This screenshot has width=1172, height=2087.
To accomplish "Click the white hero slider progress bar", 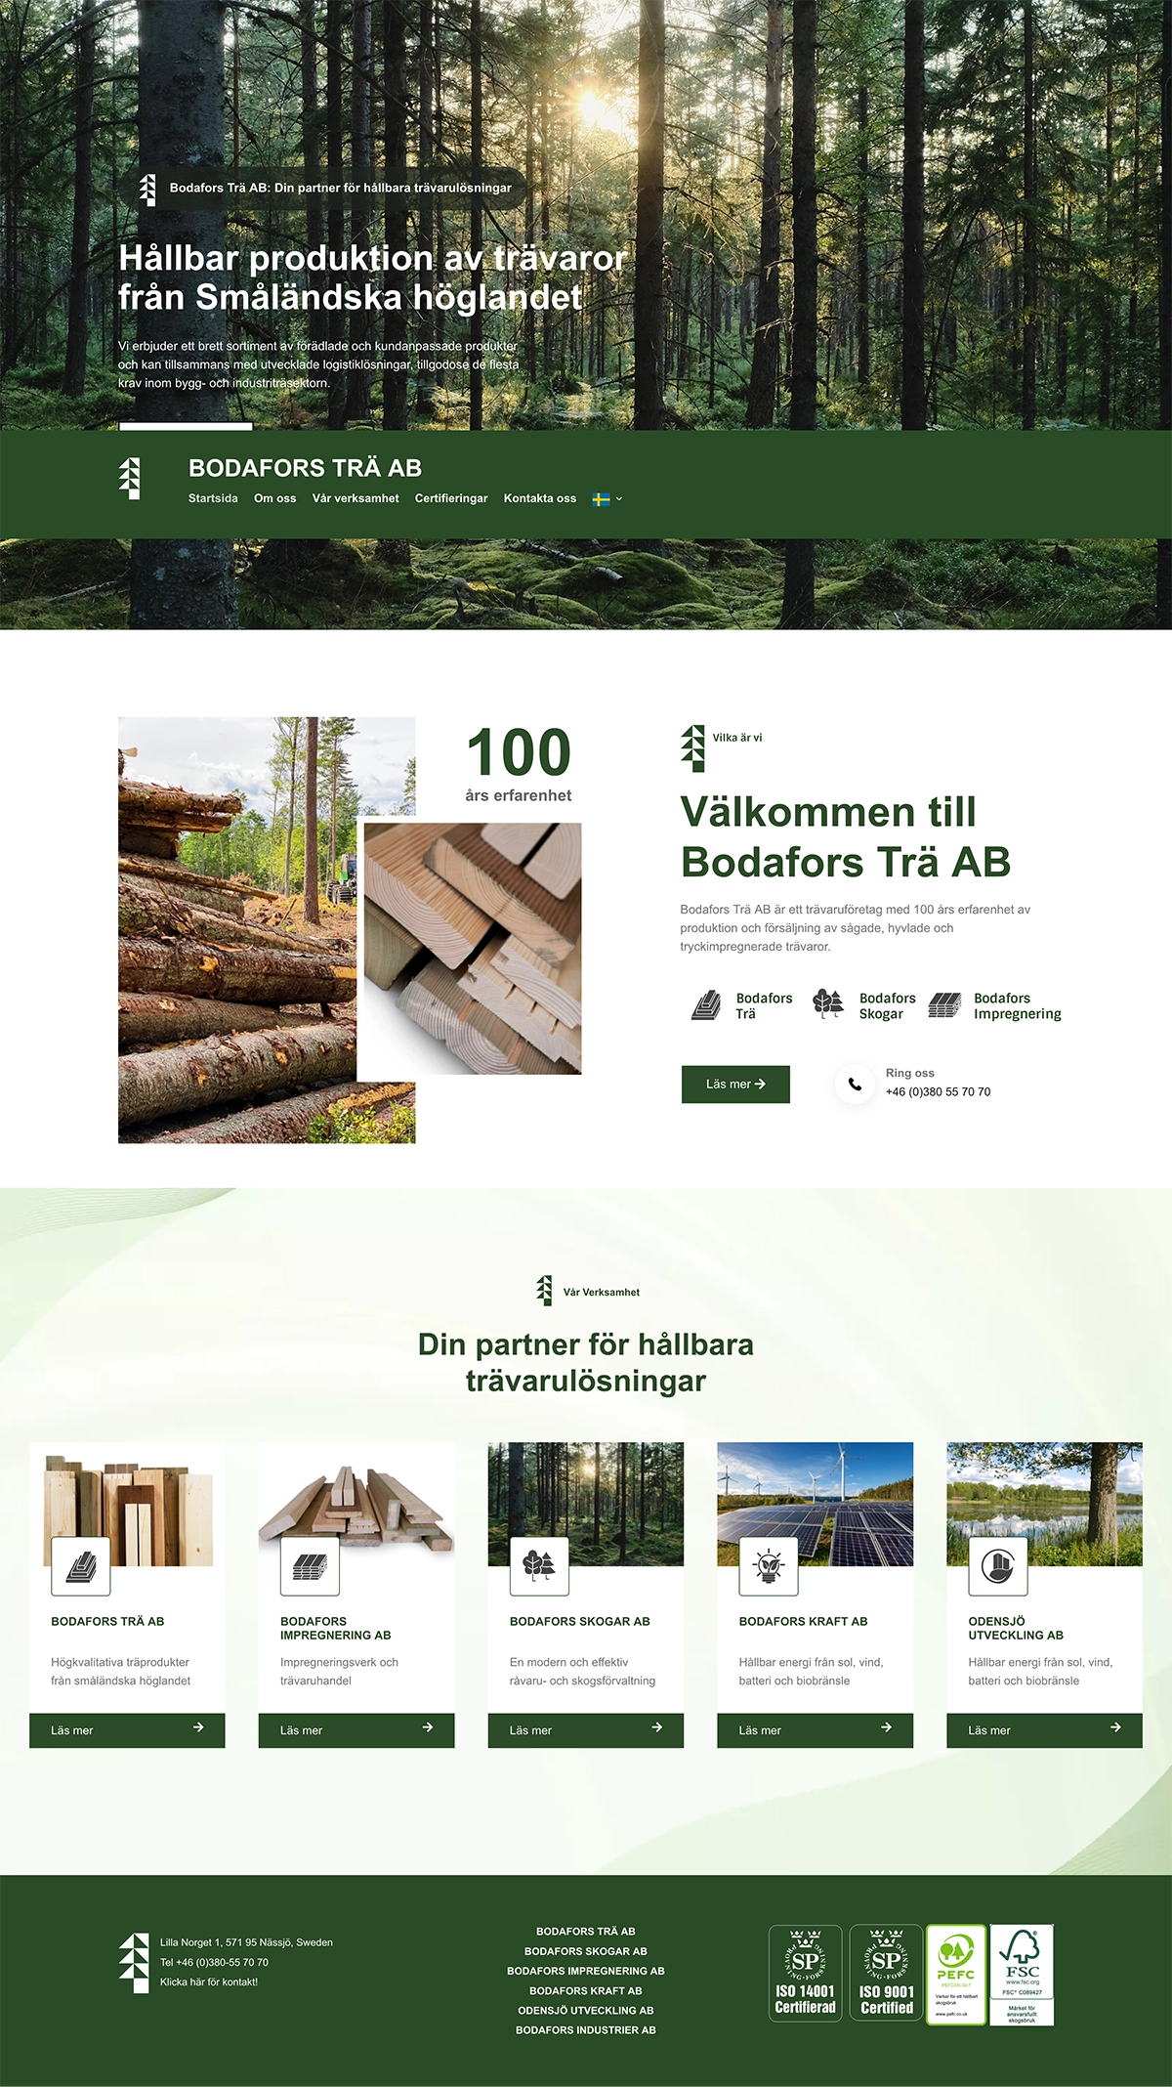I will [x=186, y=426].
